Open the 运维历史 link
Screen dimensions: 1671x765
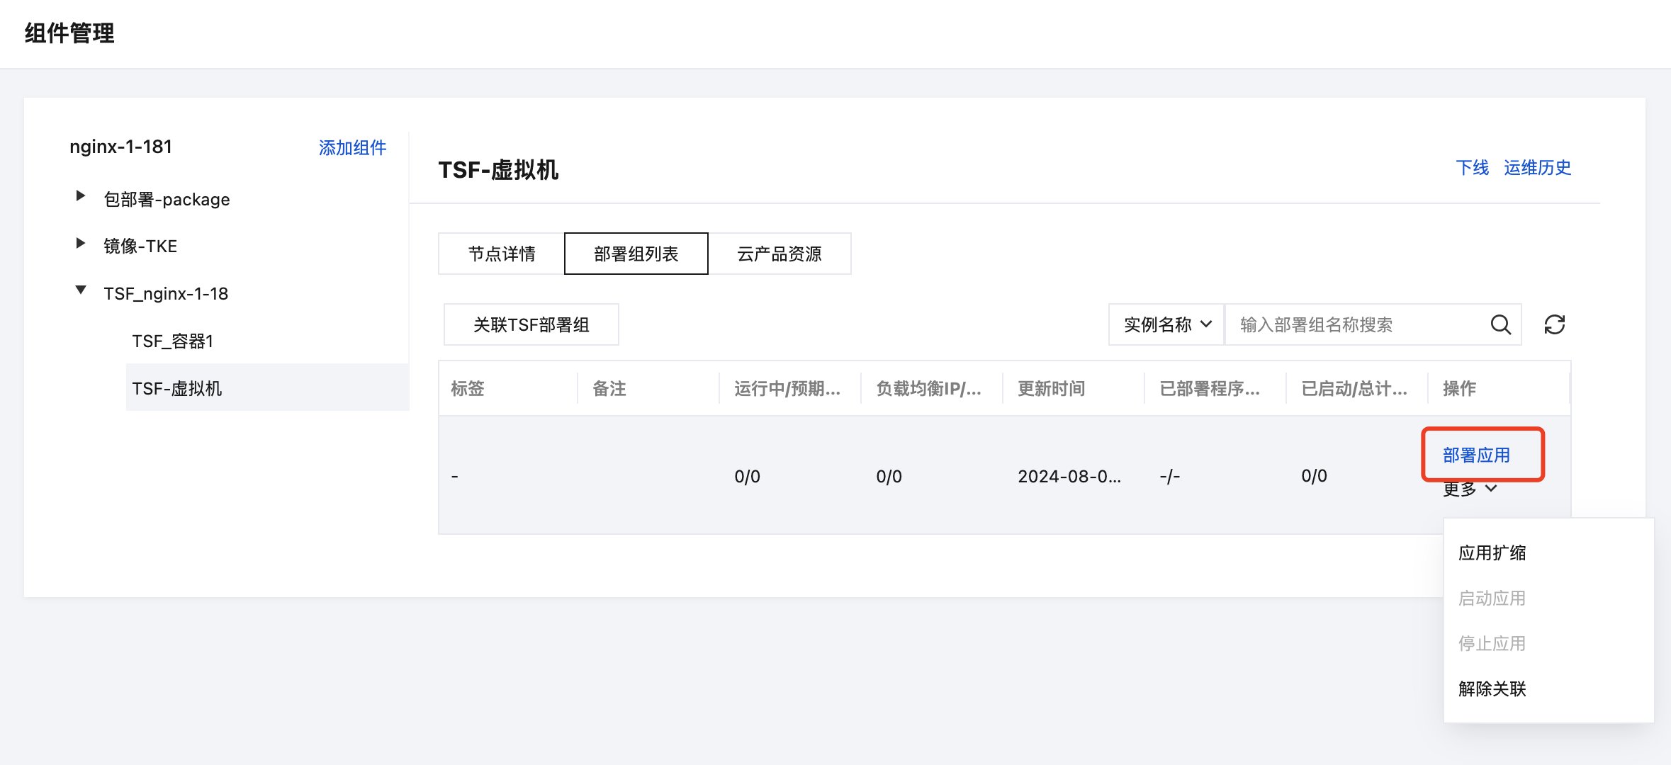click(1537, 168)
